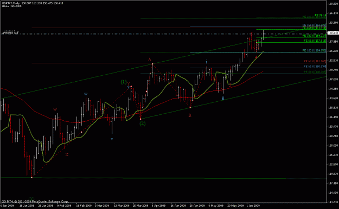Click the 16 Apr 2009 date label

tap(178, 206)
